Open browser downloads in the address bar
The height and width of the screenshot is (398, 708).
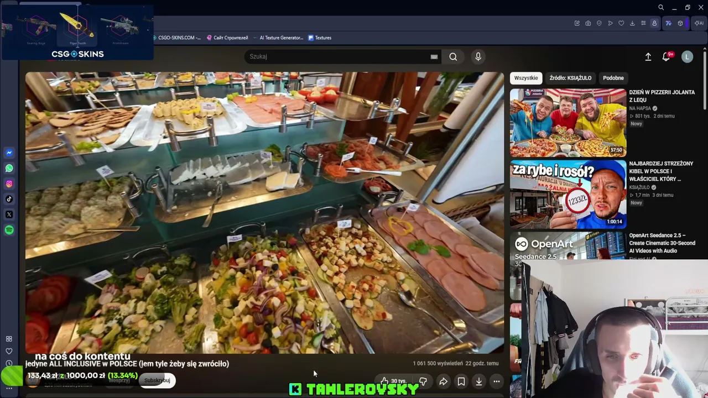click(x=632, y=23)
